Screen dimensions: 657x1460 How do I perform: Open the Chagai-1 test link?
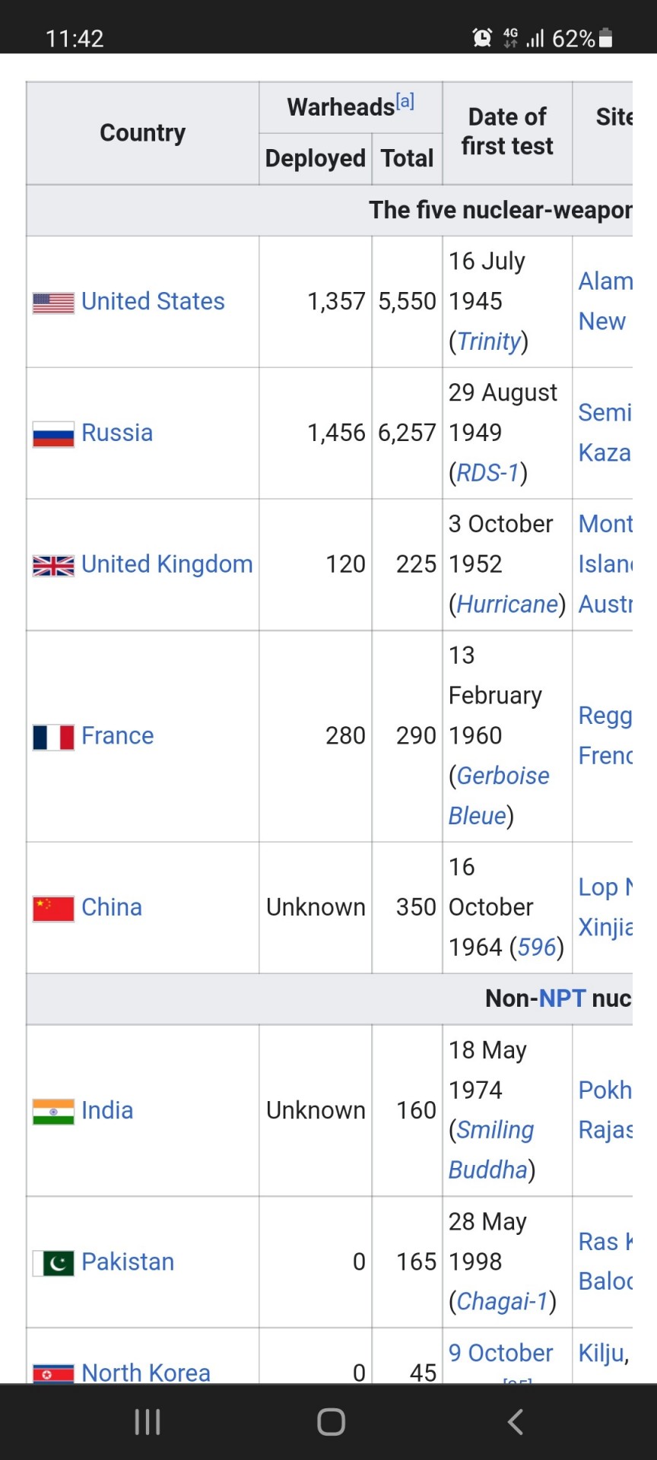point(502,1301)
